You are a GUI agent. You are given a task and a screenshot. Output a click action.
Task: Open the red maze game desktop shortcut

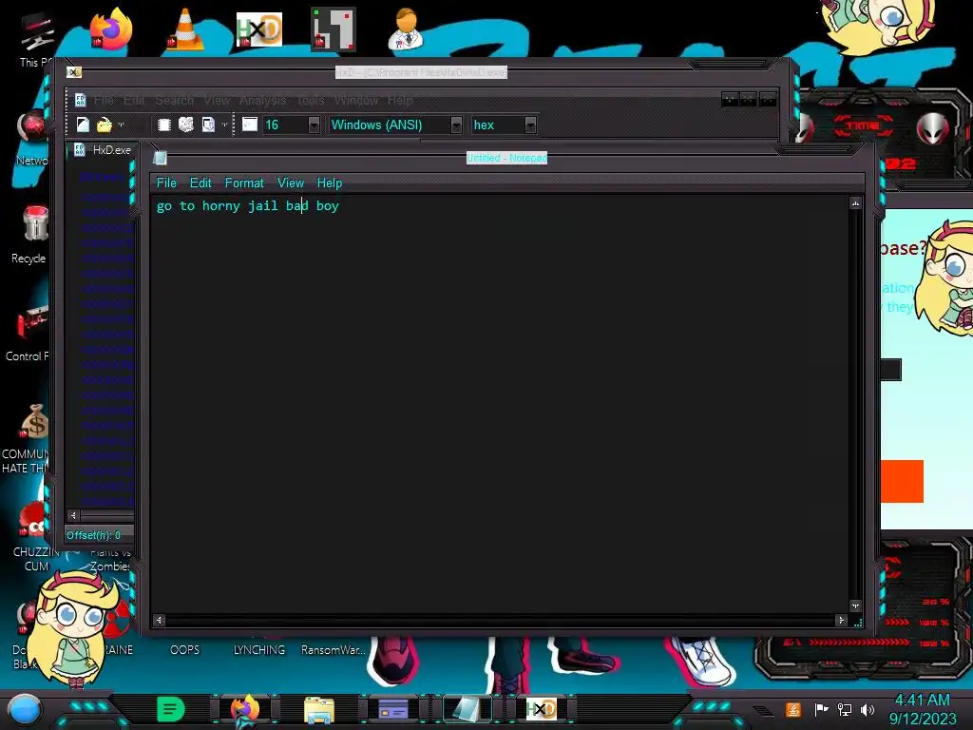click(x=334, y=29)
